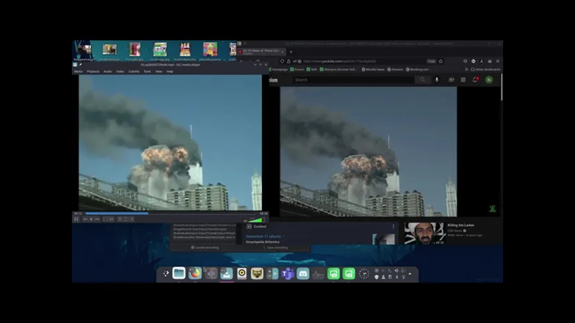Open VLC Video menu
Screen dimensions: 575x323
(x=120, y=71)
